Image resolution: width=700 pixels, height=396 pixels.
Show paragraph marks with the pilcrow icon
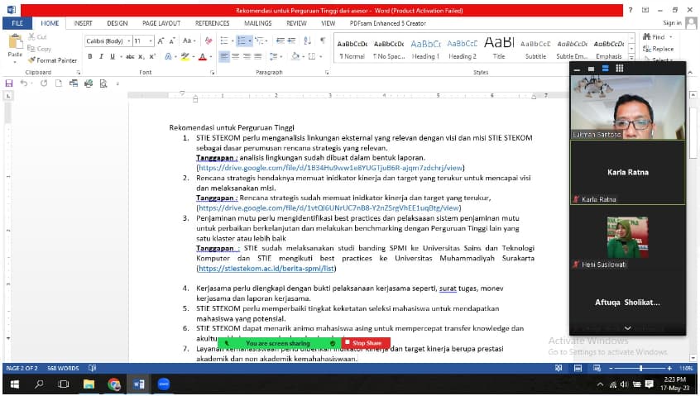click(x=322, y=41)
